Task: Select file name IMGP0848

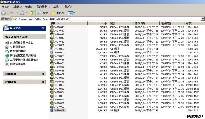Action: pos(59,34)
